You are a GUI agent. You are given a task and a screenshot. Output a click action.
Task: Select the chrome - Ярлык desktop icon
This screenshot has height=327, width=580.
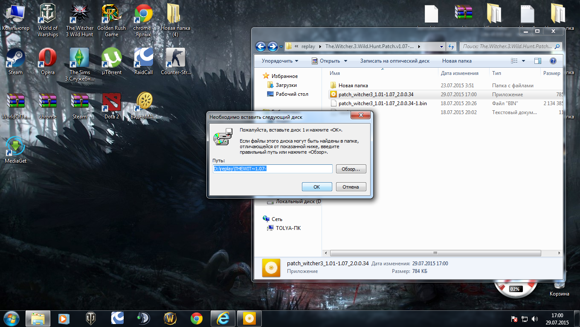click(143, 20)
